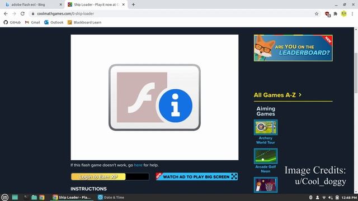Select the Date & Time taskbar window
The image size is (358, 201).
point(111,197)
